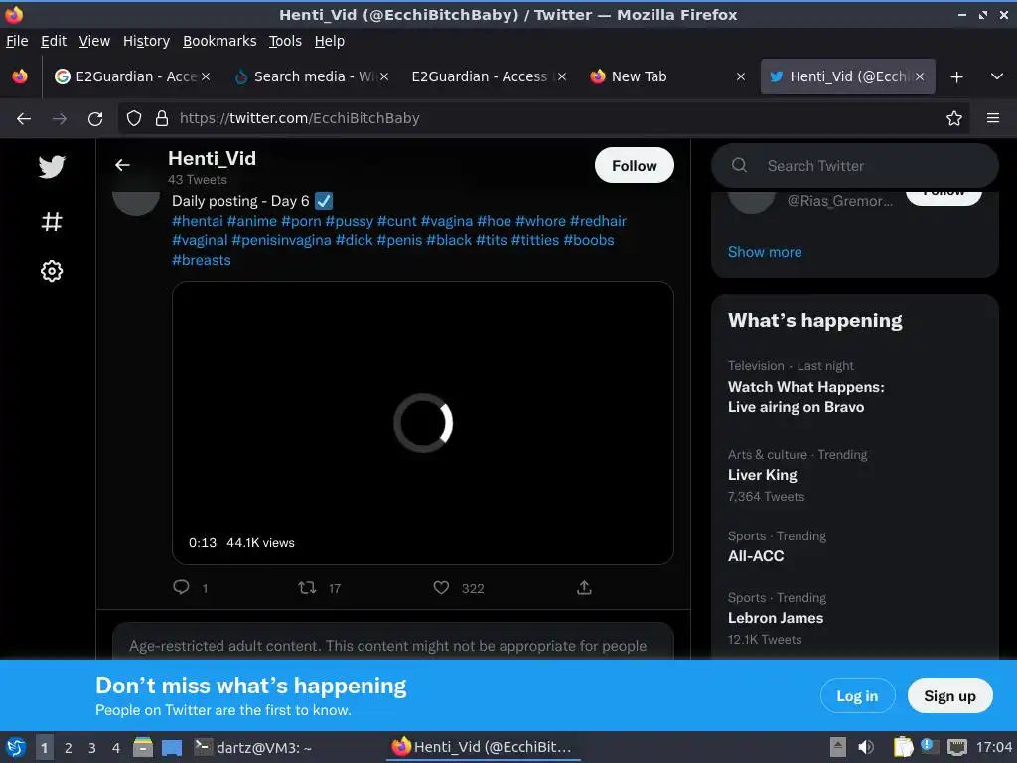Click the reply speech bubble icon

pos(181,587)
